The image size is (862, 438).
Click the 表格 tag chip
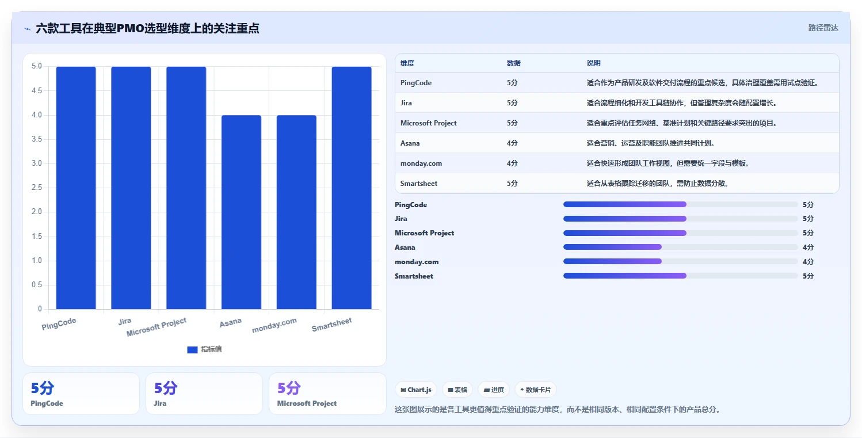pos(457,390)
